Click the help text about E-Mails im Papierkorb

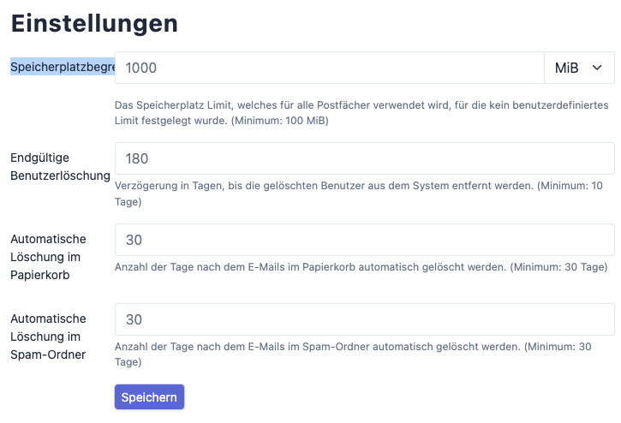coord(361,267)
